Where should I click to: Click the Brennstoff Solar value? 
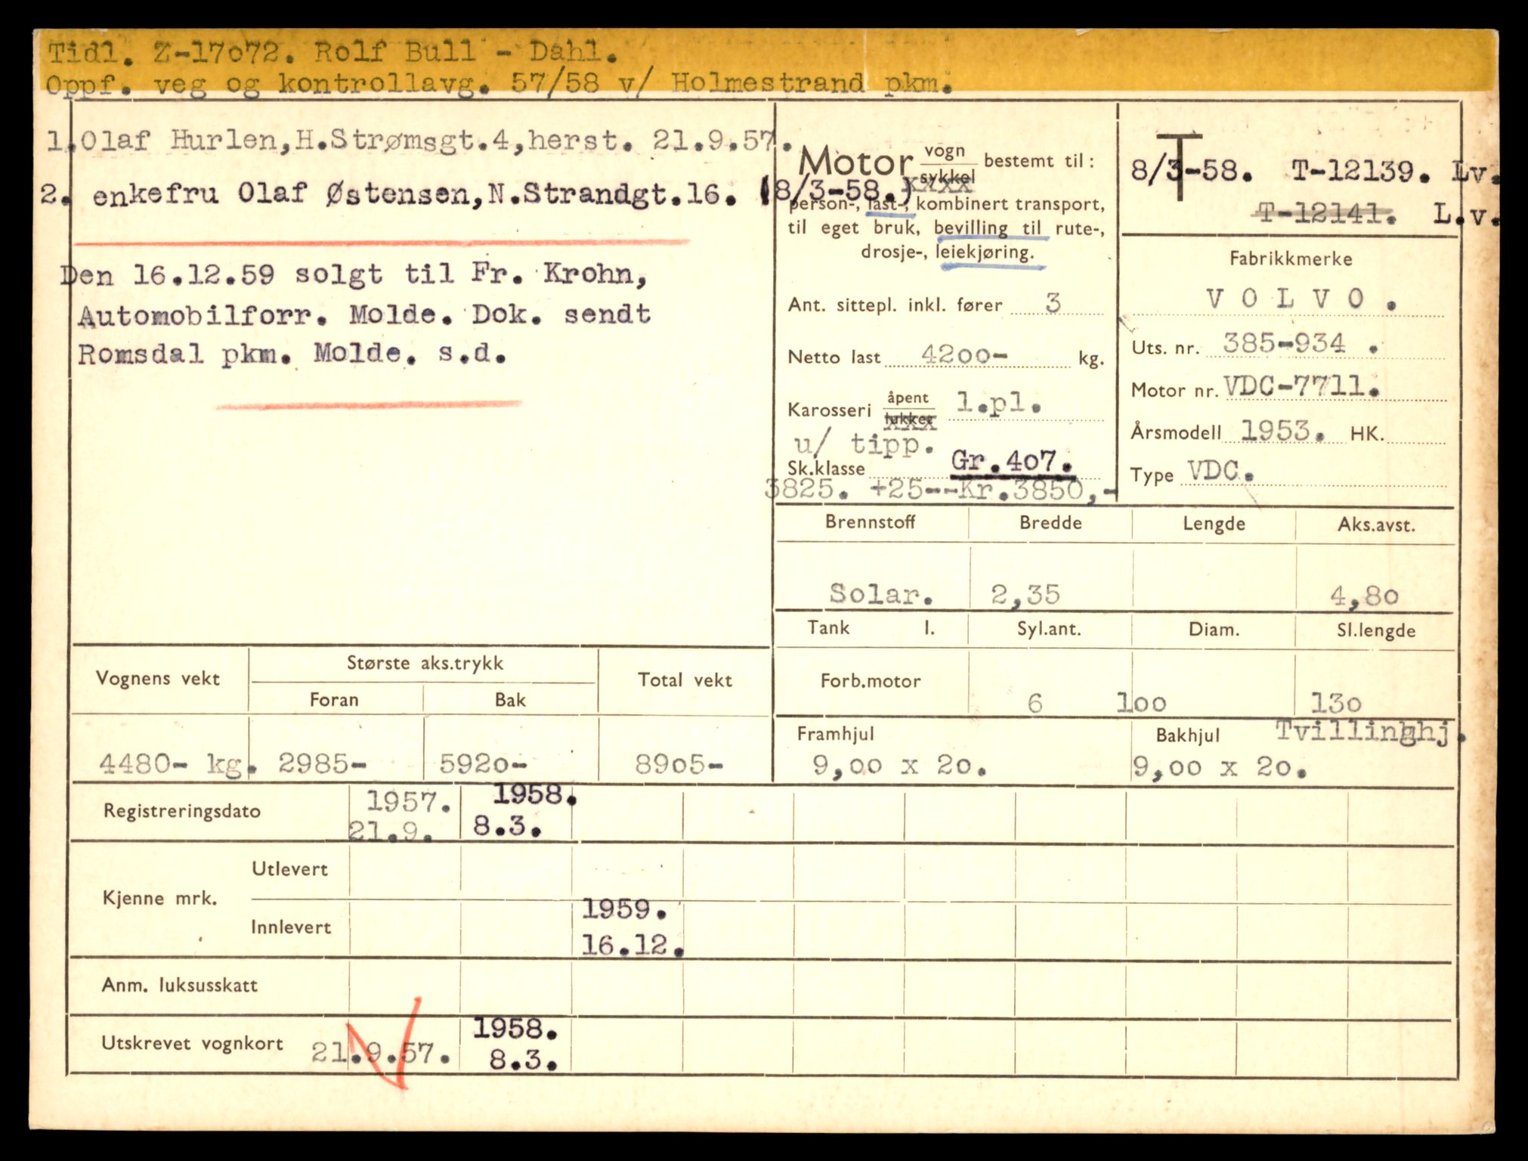(x=880, y=594)
